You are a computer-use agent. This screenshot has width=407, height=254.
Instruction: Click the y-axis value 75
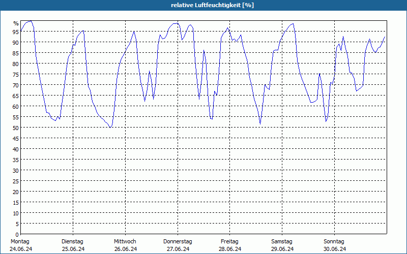pyautogui.click(x=16, y=75)
